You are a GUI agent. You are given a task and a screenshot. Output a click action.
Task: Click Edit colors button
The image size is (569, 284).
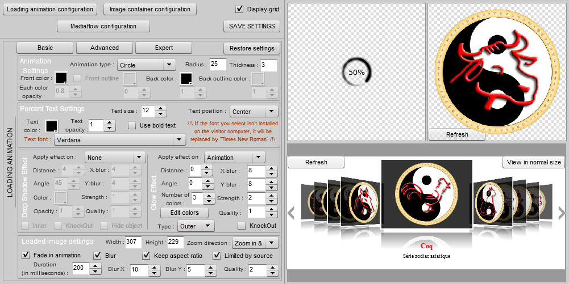[x=184, y=213]
